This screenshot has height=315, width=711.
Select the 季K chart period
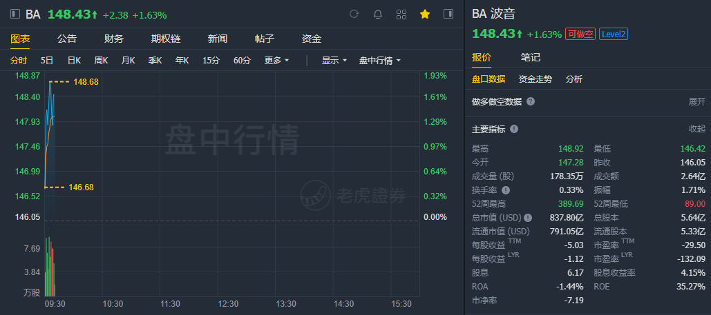(155, 61)
